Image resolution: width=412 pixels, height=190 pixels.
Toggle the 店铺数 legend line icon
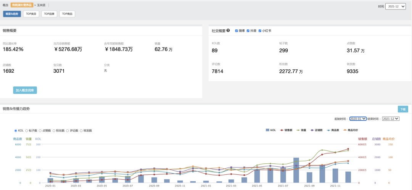click(312, 130)
